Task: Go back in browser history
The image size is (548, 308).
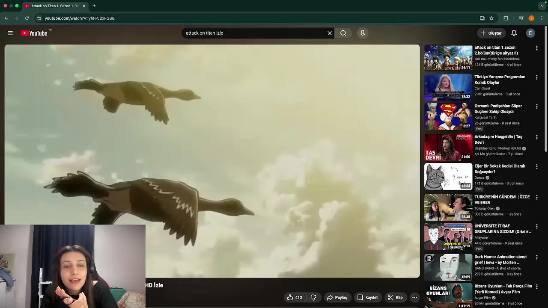Action: pos(6,18)
